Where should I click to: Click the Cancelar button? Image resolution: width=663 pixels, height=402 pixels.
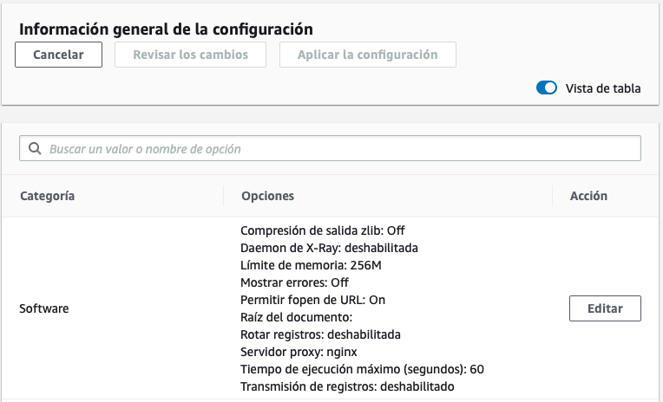click(x=58, y=55)
